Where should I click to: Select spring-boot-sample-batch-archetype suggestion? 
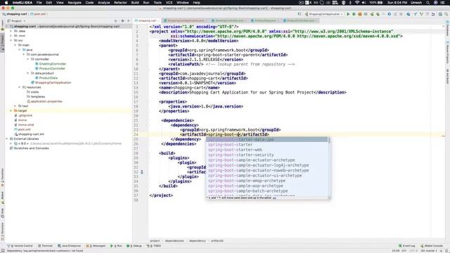pyautogui.click(x=267, y=191)
